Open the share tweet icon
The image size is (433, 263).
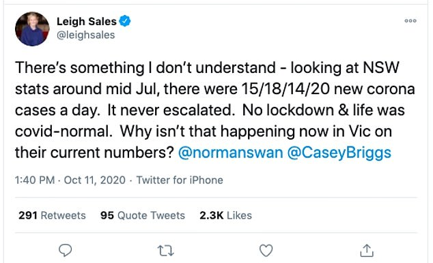pyautogui.click(x=367, y=250)
